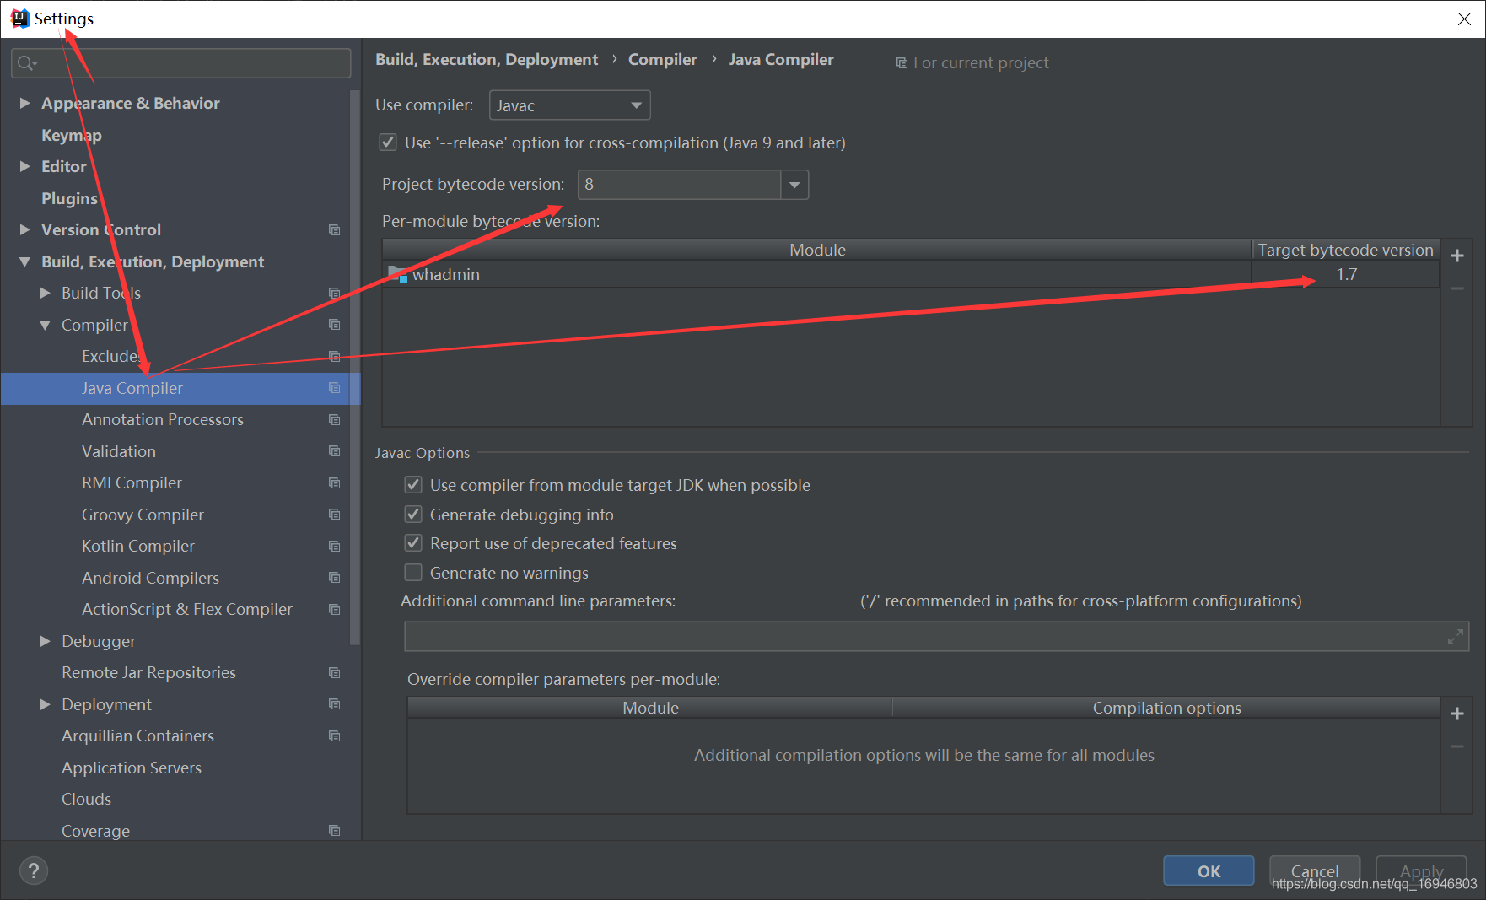Viewport: 1486px width, 900px height.
Task: Add a per-module compiler override with plus icon
Action: click(1457, 713)
